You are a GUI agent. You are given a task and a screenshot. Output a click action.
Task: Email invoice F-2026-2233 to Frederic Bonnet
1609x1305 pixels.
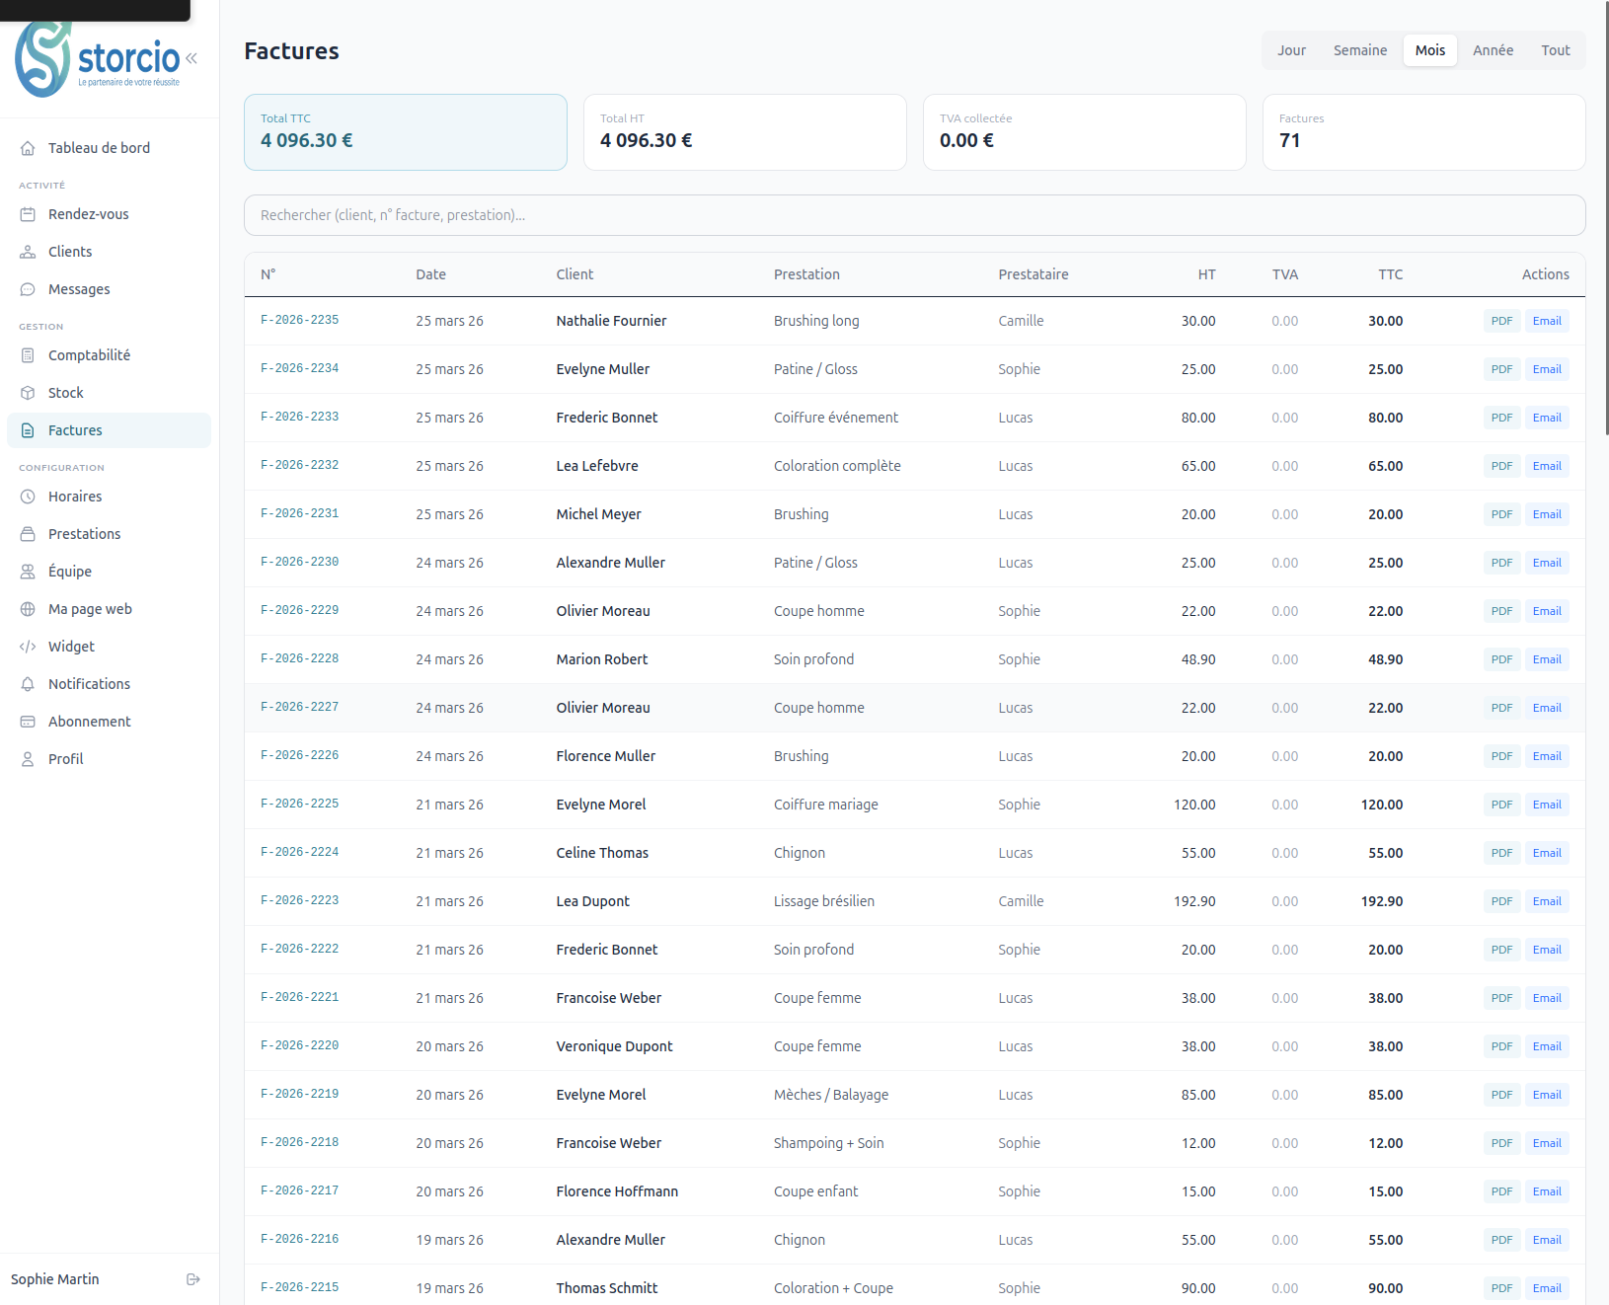pos(1547,418)
